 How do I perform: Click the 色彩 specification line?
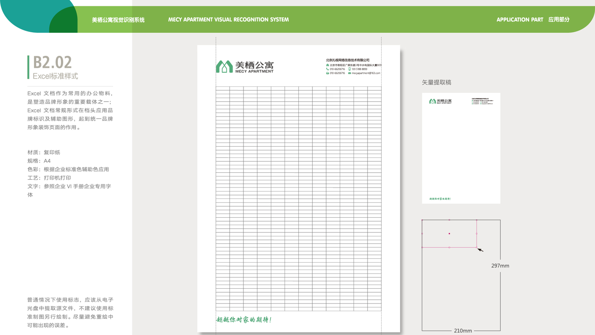click(68, 169)
